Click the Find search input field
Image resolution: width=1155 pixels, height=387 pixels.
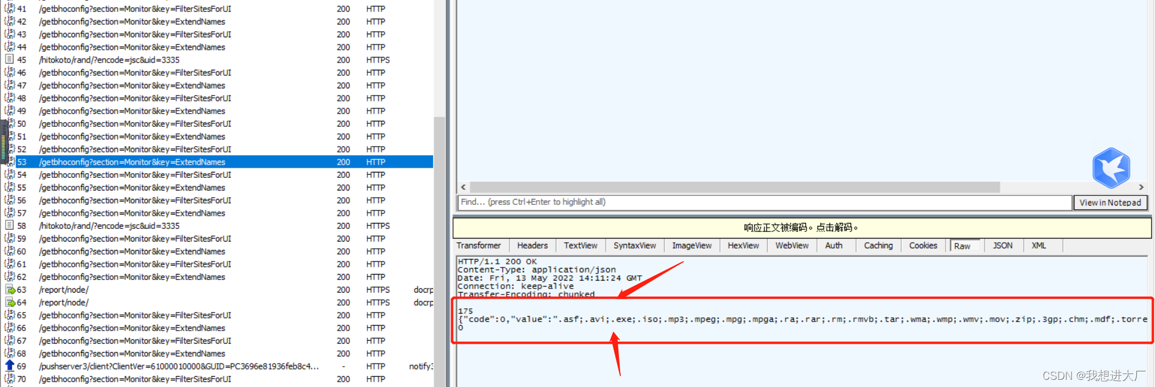(x=765, y=202)
